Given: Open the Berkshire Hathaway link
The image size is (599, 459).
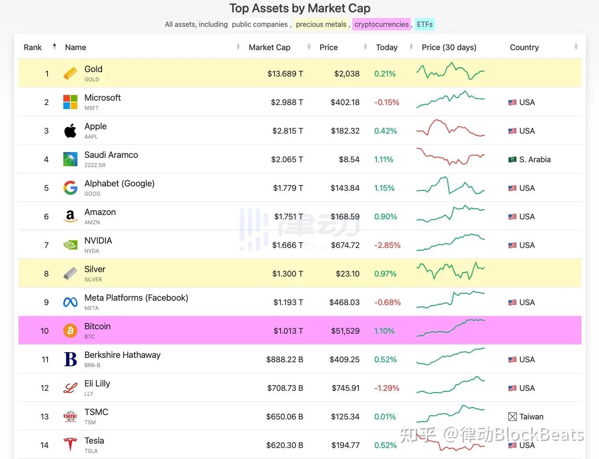Looking at the screenshot, I should pyautogui.click(x=122, y=355).
